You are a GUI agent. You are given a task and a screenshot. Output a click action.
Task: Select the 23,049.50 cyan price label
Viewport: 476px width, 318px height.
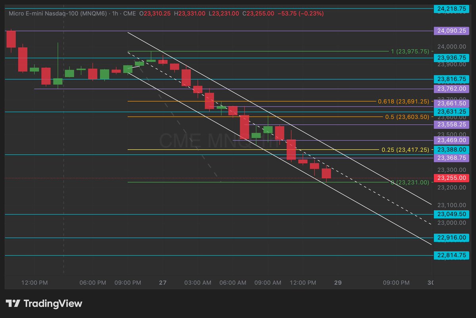(x=451, y=214)
